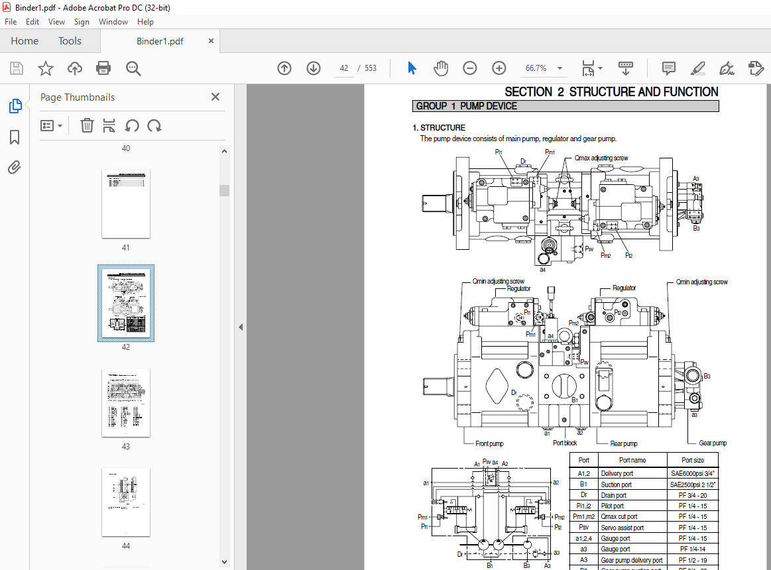This screenshot has height=570, width=771.
Task: Expand fit page dropdown arrow
Action: pyautogui.click(x=600, y=68)
